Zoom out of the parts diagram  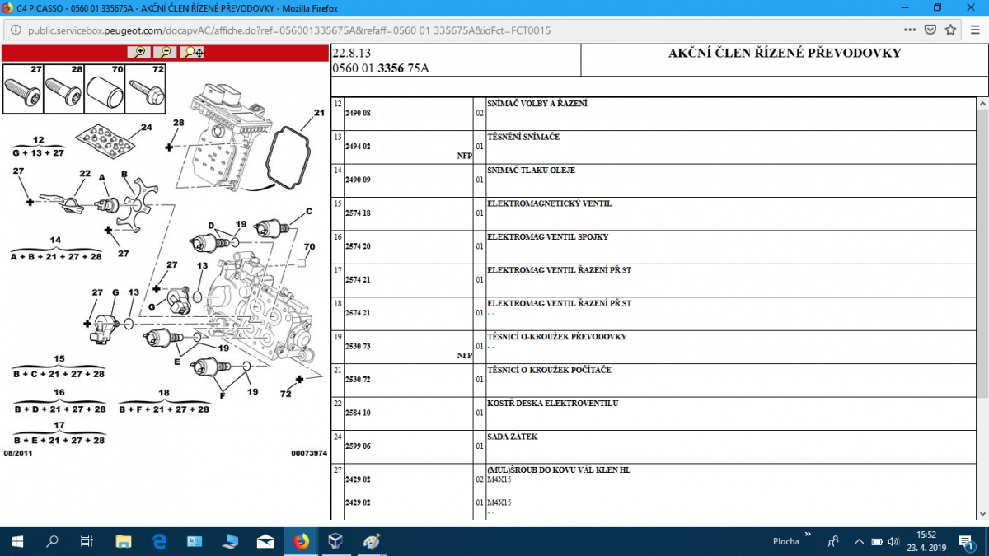pyautogui.click(x=166, y=52)
